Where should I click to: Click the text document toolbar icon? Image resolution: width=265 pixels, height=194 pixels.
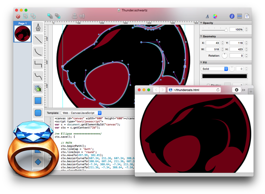click(x=247, y=16)
